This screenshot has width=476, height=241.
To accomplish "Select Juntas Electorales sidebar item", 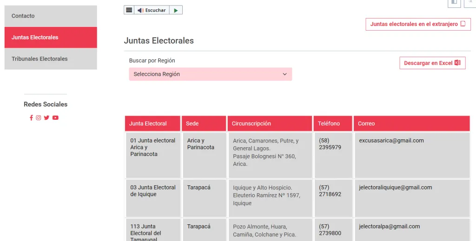I will (x=51, y=37).
